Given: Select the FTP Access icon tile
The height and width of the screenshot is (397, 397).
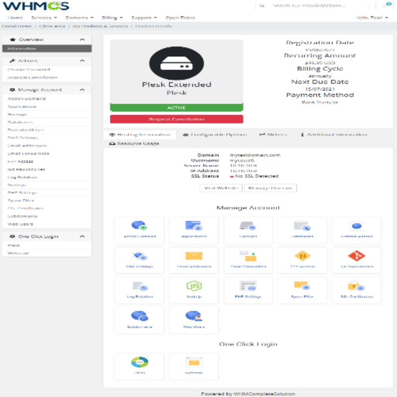Looking at the screenshot, I should [302, 259].
